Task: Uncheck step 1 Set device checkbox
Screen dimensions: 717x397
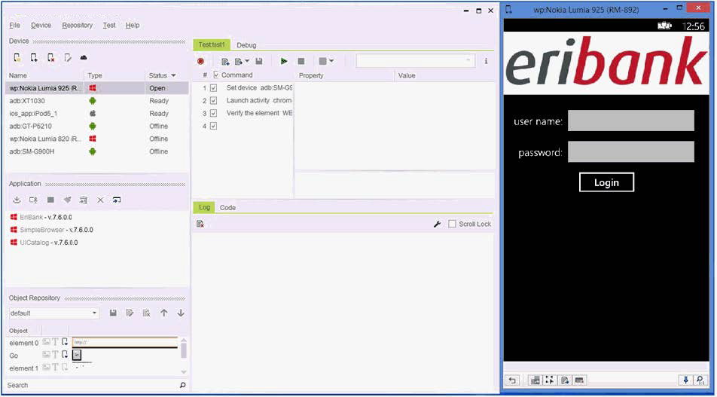Action: pos(213,88)
